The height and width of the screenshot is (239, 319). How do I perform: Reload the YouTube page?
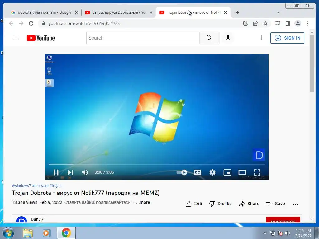tap(31, 23)
